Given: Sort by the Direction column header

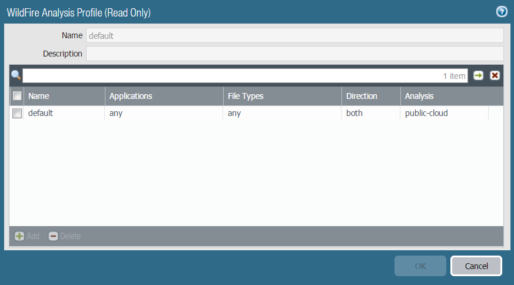Looking at the screenshot, I should (371, 96).
